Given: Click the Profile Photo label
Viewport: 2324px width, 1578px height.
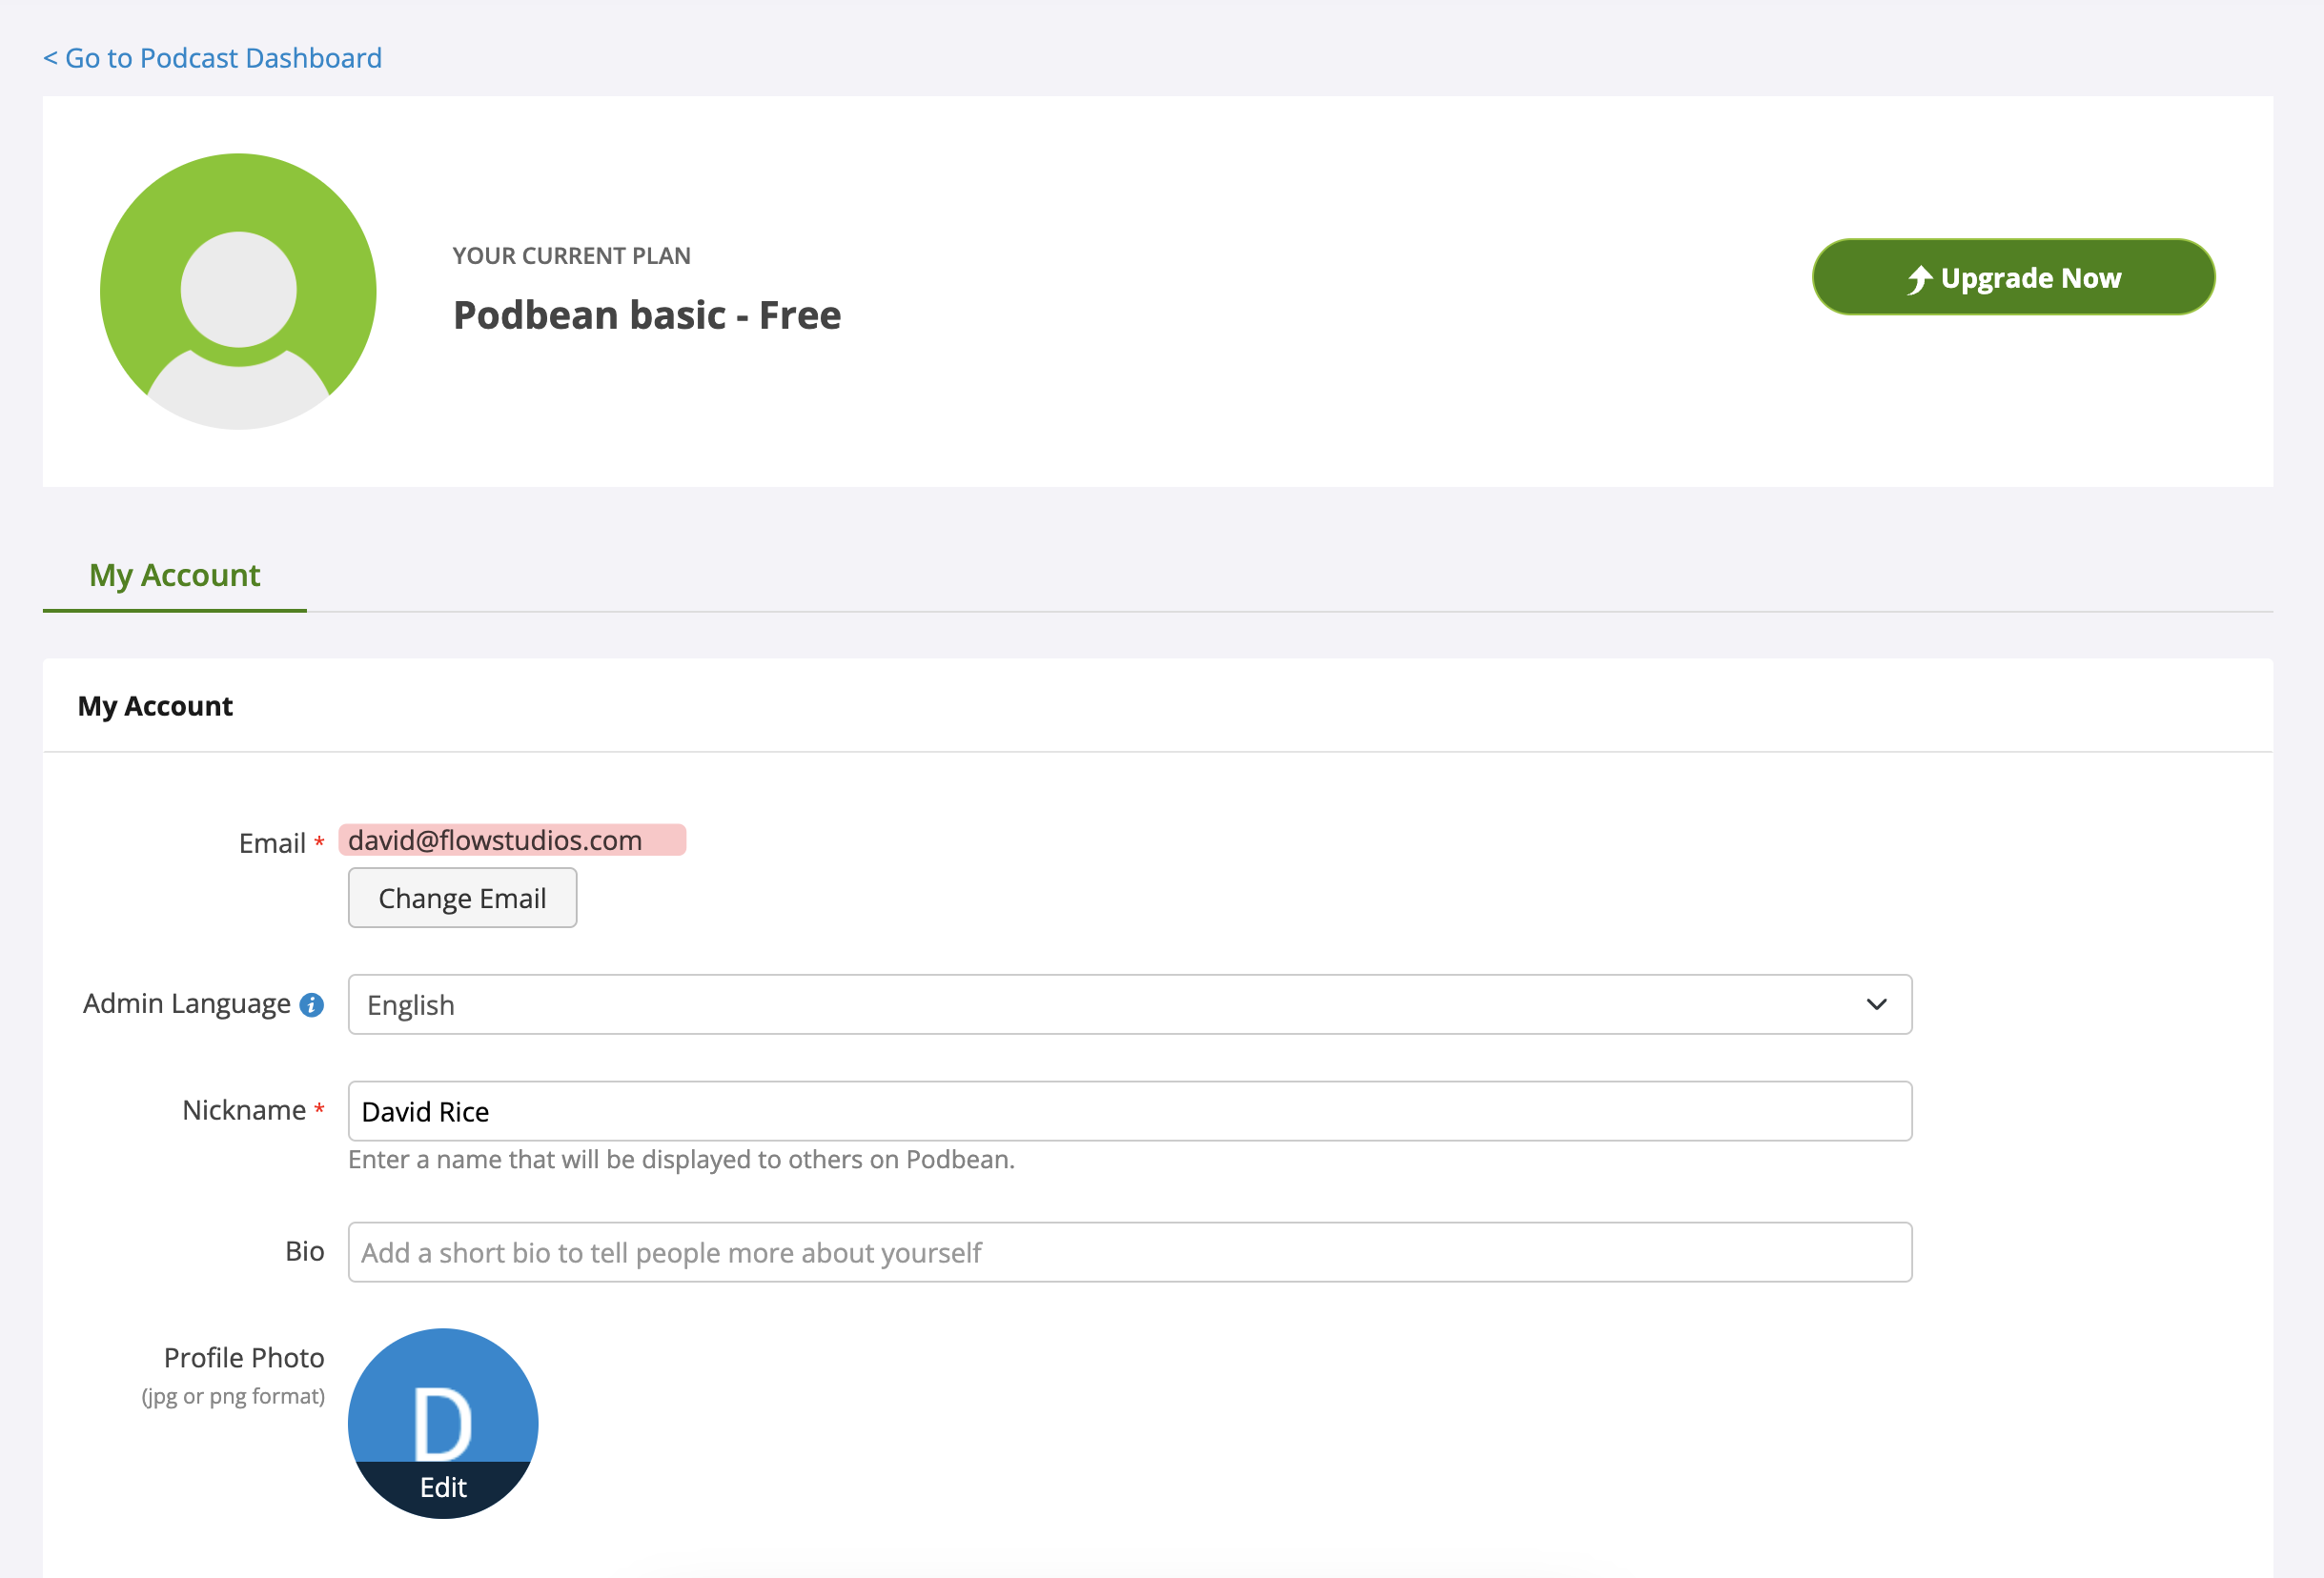Looking at the screenshot, I should point(244,1357).
